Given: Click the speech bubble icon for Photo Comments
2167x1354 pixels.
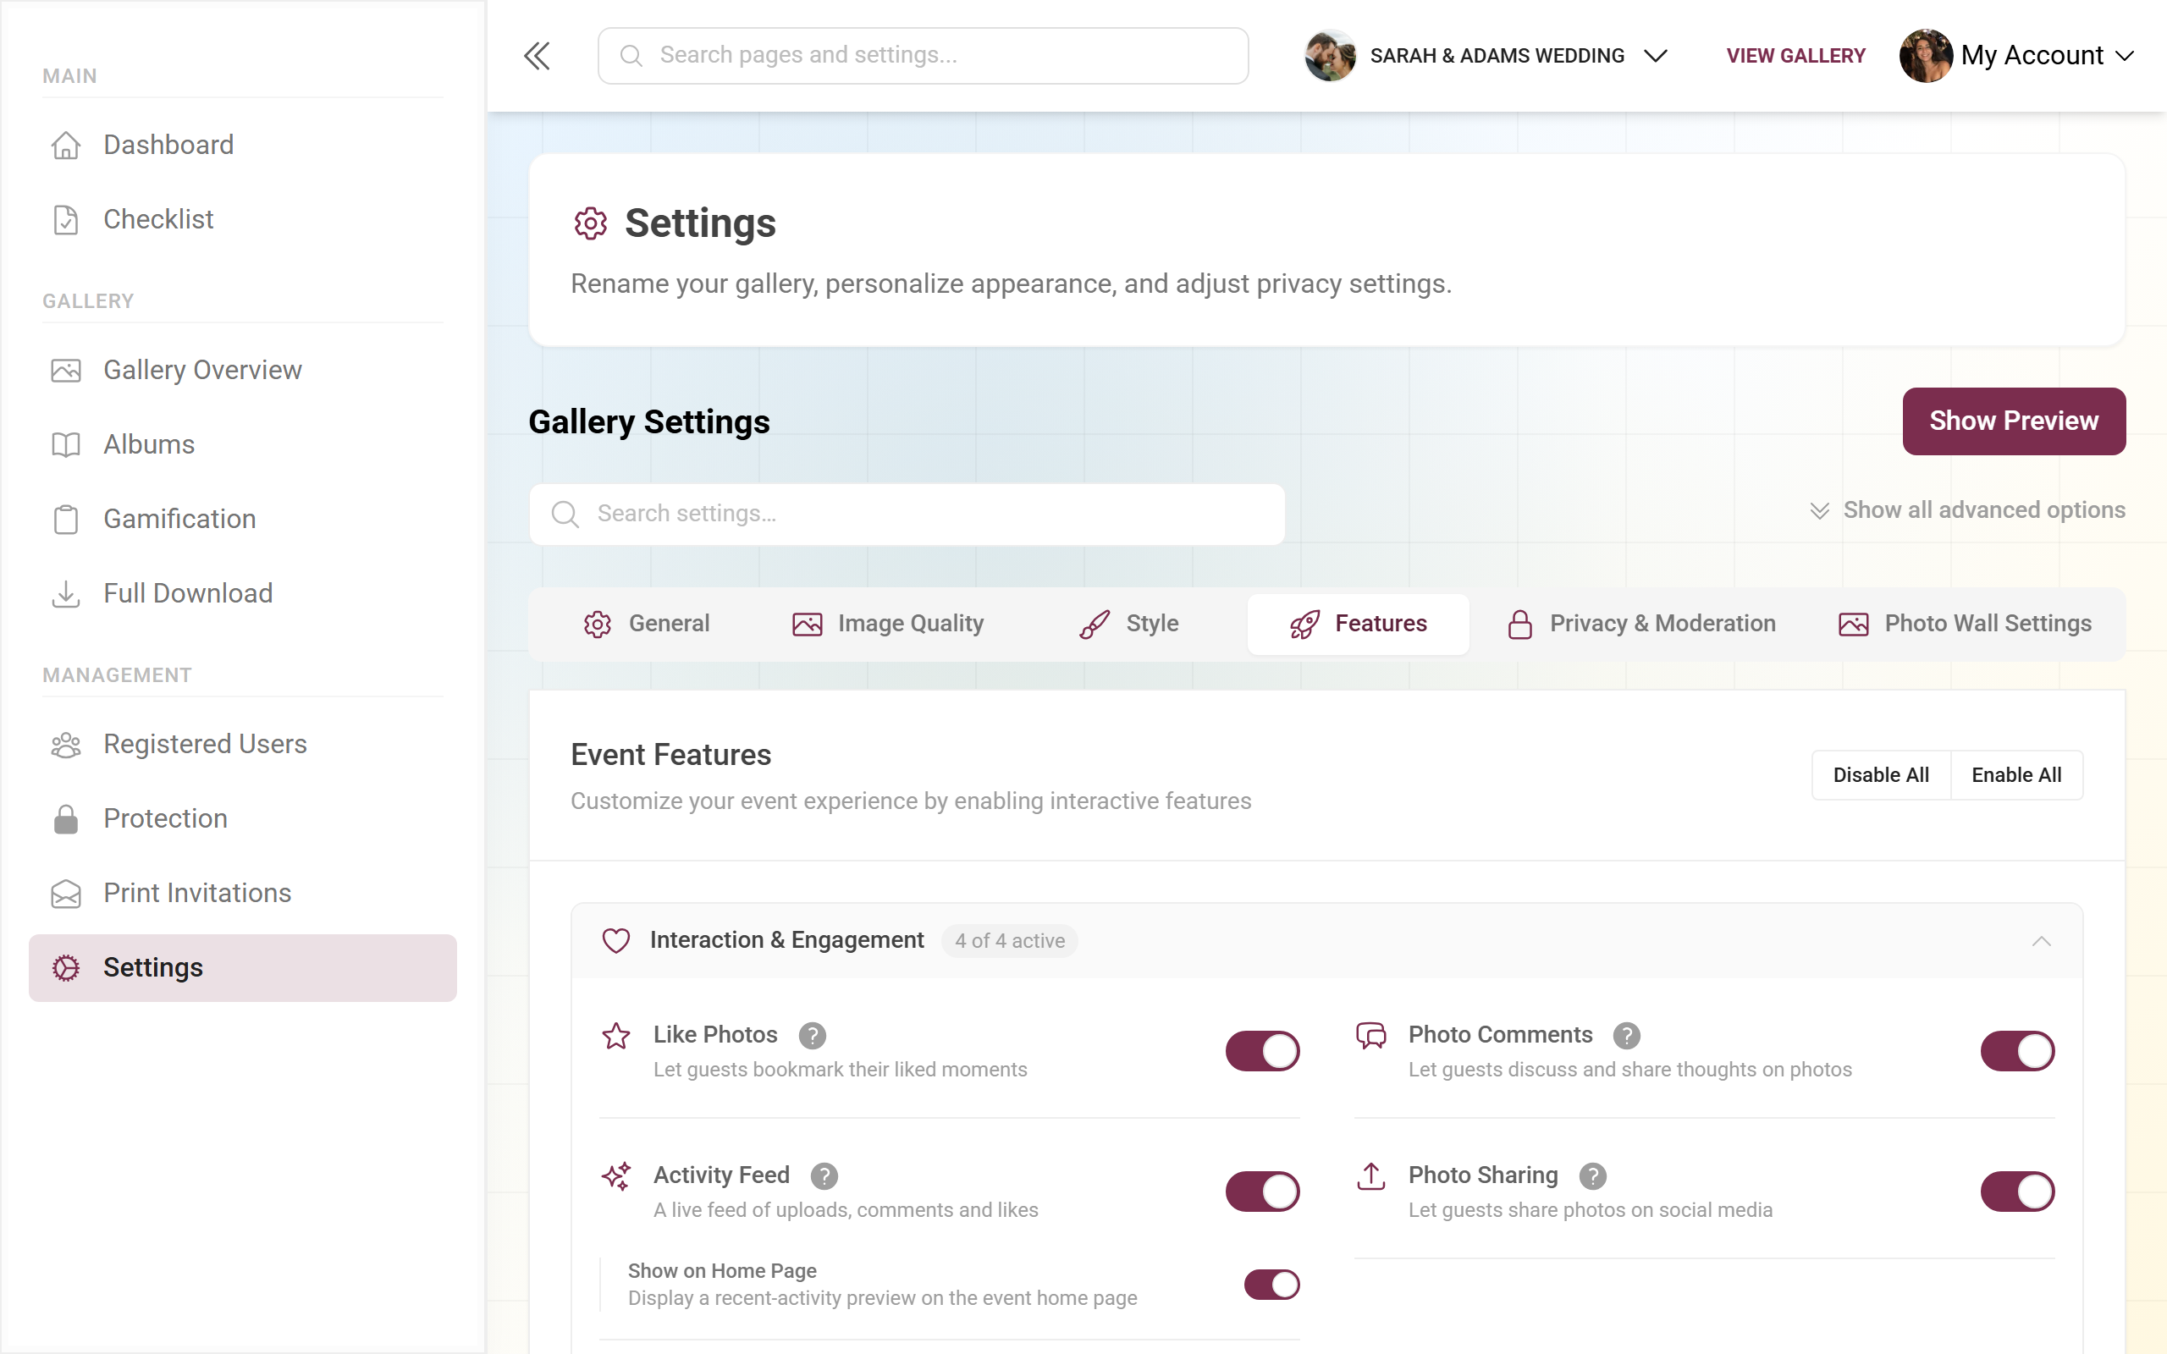Looking at the screenshot, I should [1370, 1036].
